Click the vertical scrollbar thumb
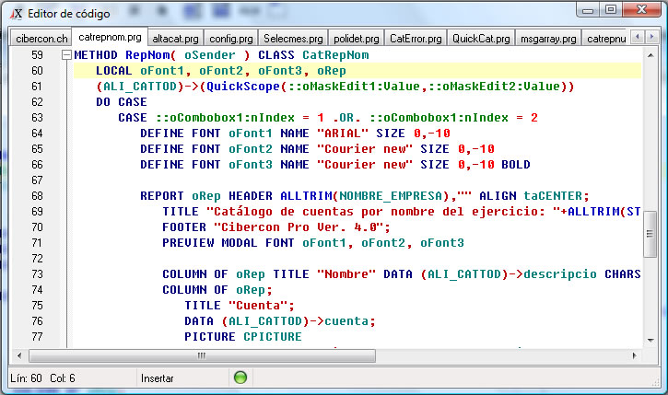This screenshot has width=668, height=395. tap(650, 237)
